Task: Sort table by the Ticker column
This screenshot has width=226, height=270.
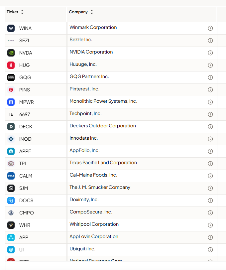Action: coord(22,12)
